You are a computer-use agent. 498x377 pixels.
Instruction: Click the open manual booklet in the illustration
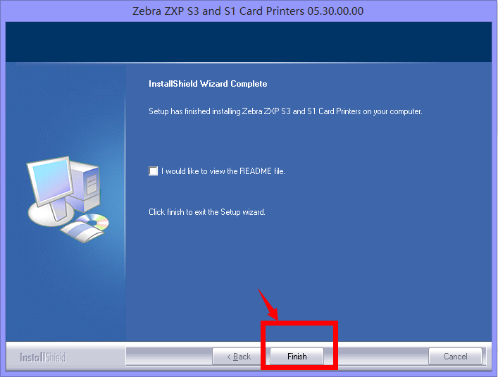coord(82,232)
